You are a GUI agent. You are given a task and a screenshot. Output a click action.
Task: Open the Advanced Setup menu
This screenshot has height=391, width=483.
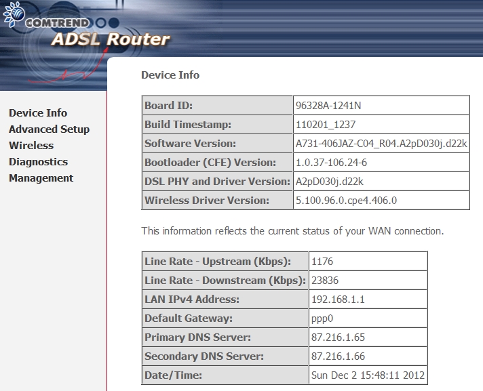pos(49,129)
